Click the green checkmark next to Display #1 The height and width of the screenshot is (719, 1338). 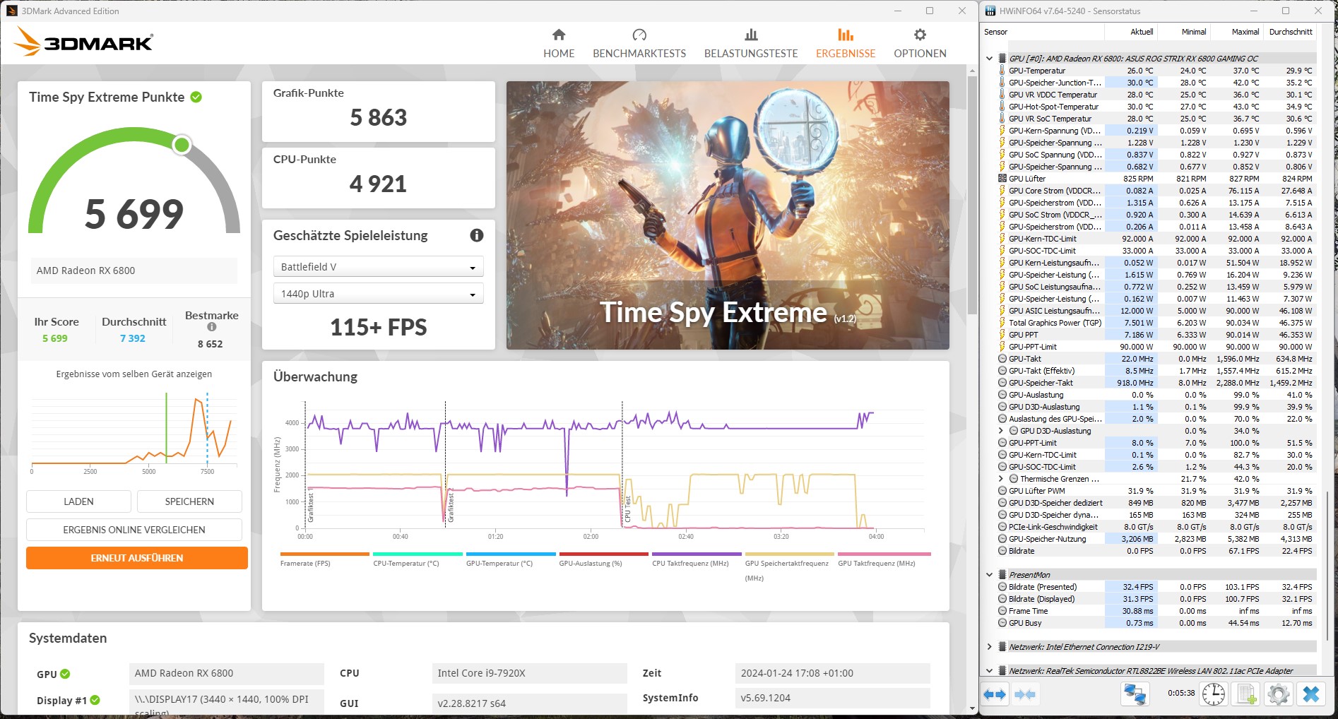click(95, 700)
